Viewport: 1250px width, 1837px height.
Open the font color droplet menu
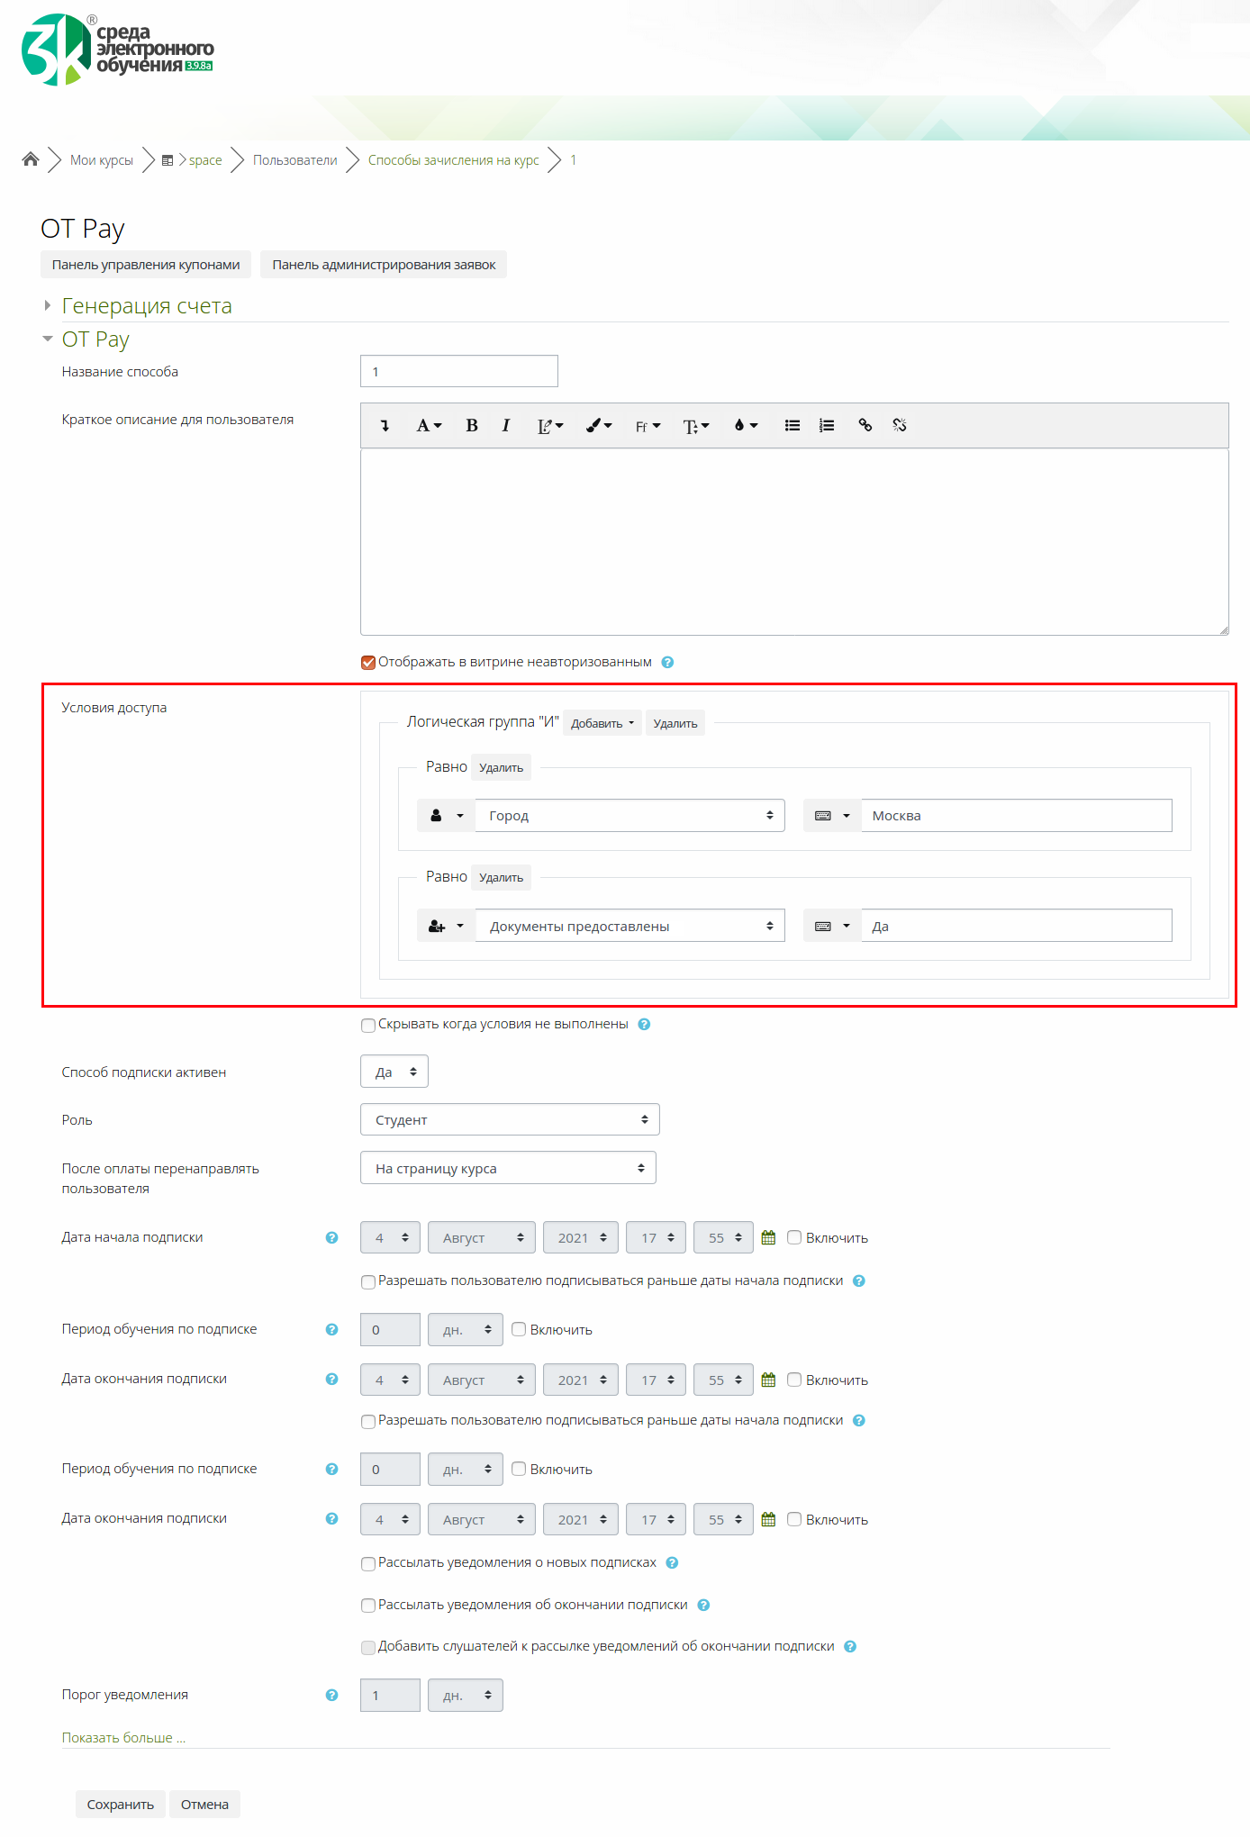[746, 426]
